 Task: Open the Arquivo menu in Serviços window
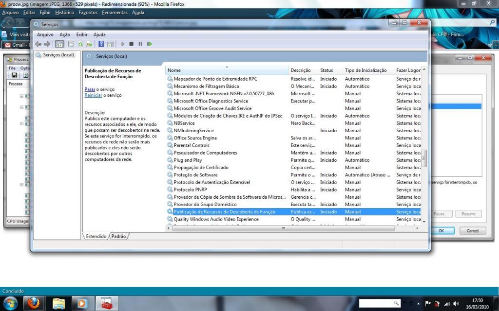tap(45, 35)
